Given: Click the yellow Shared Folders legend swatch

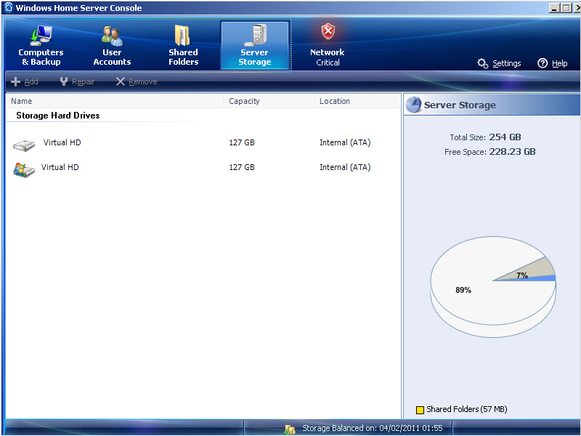Looking at the screenshot, I should 420,410.
